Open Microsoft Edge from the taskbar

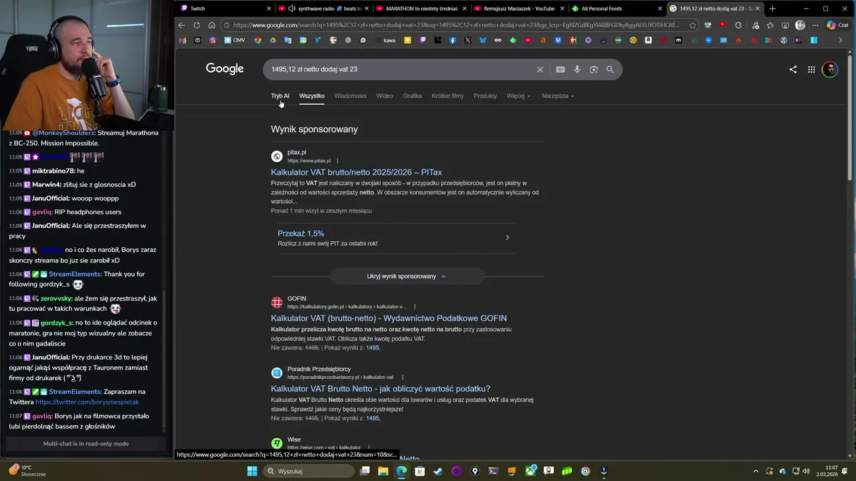[x=401, y=471]
